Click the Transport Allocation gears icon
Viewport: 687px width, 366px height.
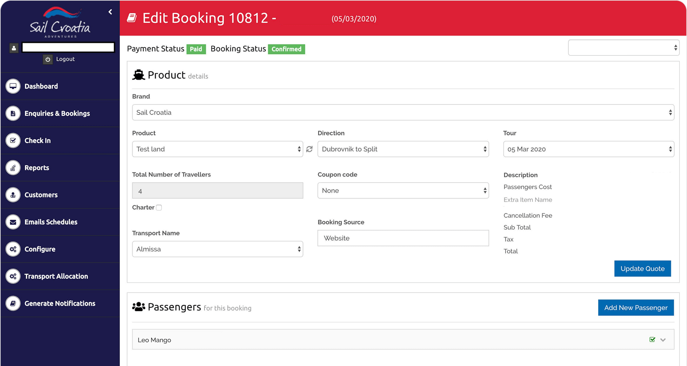(x=13, y=276)
